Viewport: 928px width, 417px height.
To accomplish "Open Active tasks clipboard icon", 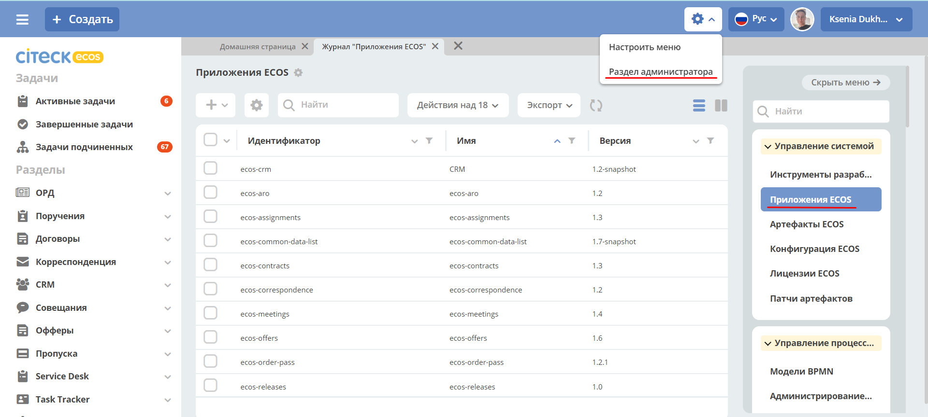I will click(23, 101).
